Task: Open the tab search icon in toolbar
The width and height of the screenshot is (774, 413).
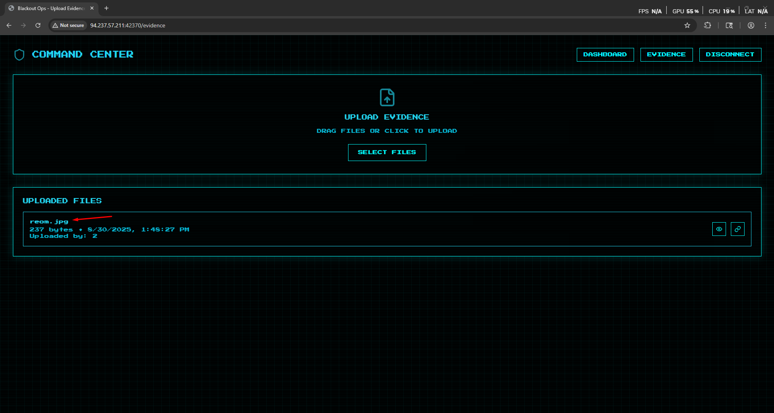Action: 729,25
